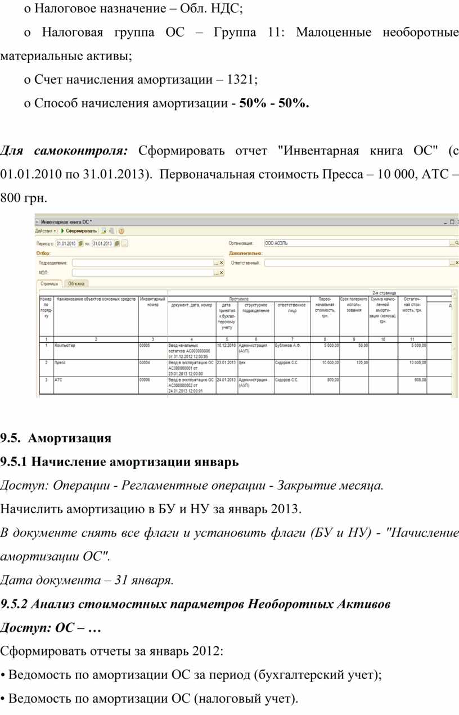Open selection list for МОЛ field
The image size is (459, 715).
click(x=215, y=273)
